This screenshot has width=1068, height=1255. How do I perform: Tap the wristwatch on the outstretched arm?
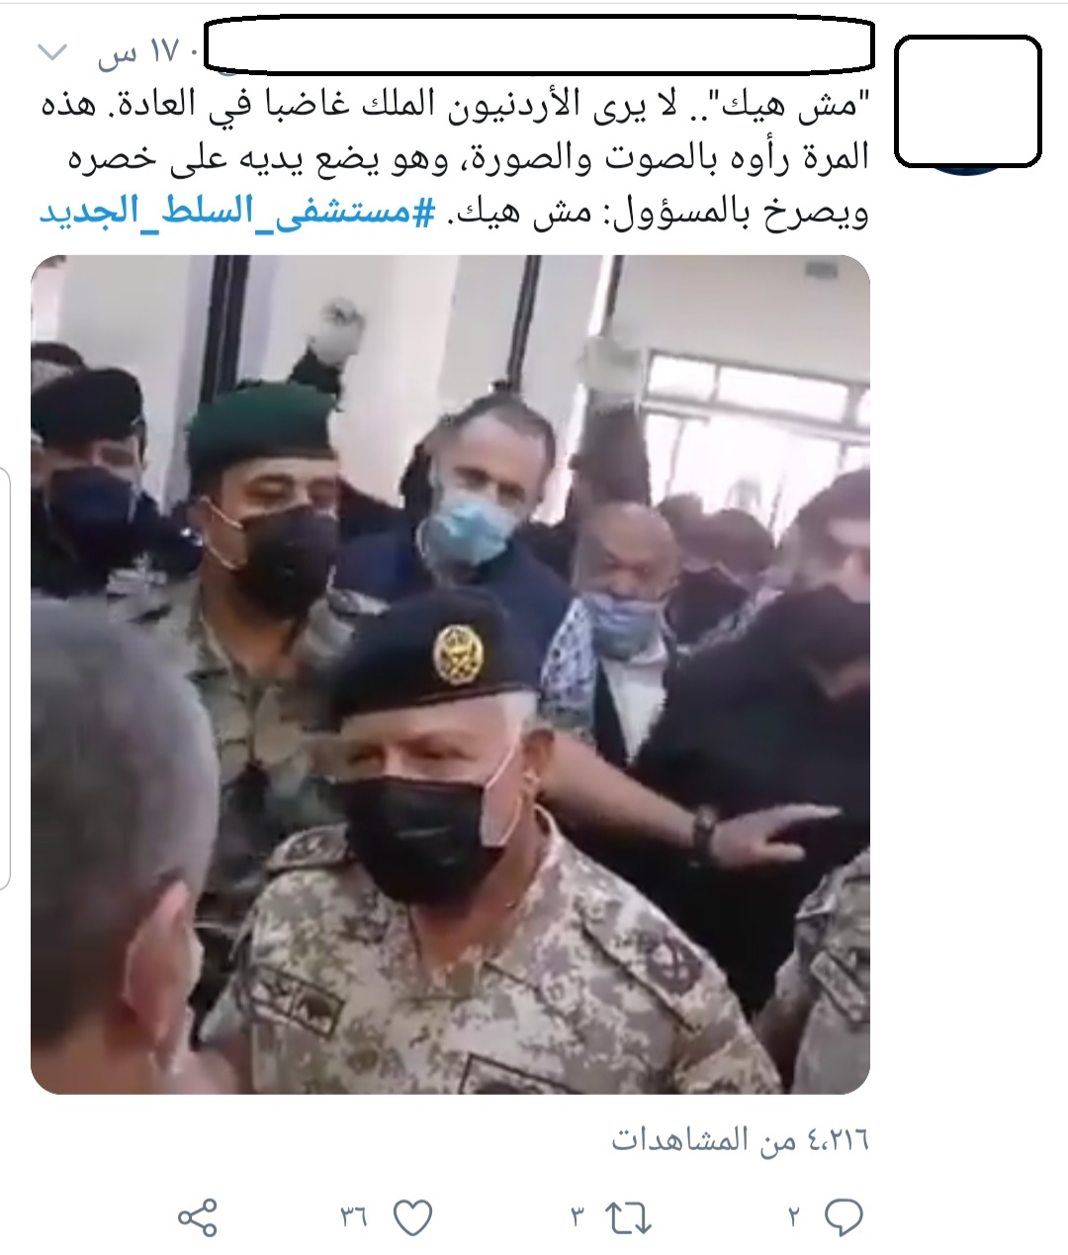click(704, 832)
